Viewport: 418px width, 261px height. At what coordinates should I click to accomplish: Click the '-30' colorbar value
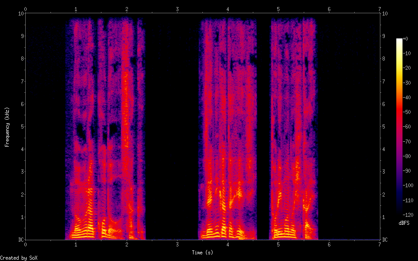pyautogui.click(x=406, y=83)
